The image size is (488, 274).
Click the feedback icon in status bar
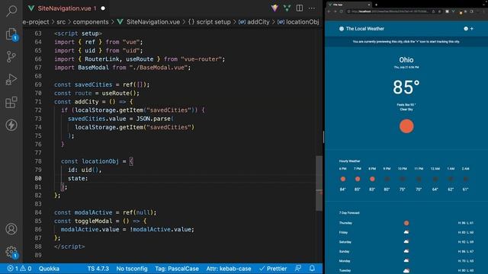click(x=298, y=268)
